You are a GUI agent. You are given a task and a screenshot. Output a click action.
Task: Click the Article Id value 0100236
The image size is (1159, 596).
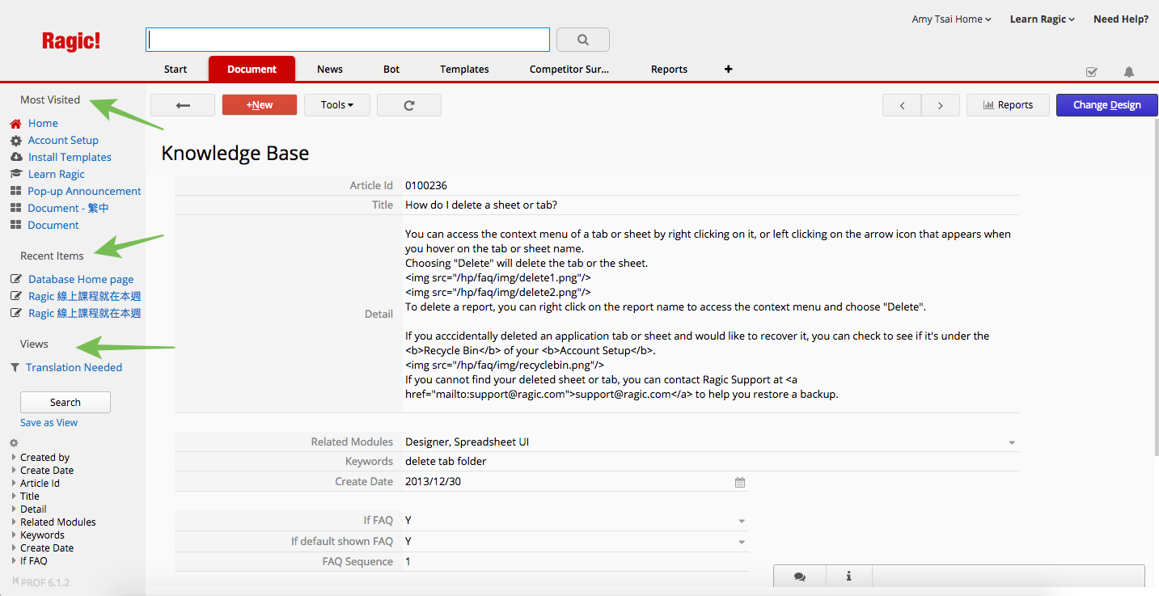[x=426, y=186]
